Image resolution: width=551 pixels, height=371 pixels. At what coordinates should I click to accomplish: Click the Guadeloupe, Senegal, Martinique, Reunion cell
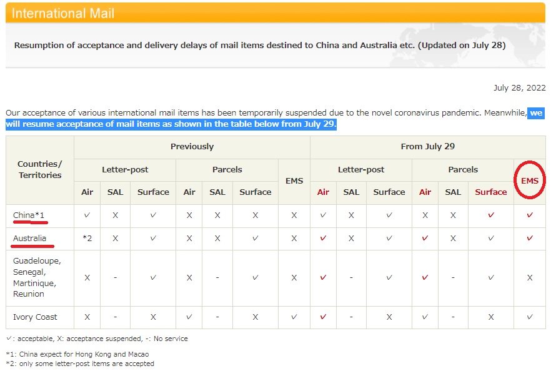(37, 277)
